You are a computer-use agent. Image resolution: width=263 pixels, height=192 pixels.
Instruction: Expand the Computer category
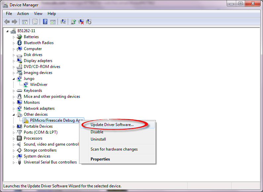point(14,49)
